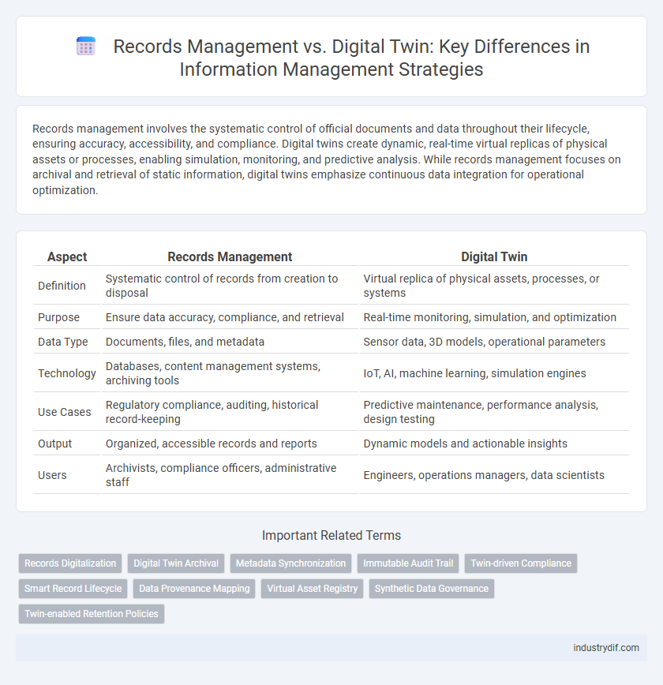Click the cell 'Virtual replica of physical assets'
663x685 pixels.
(494, 286)
